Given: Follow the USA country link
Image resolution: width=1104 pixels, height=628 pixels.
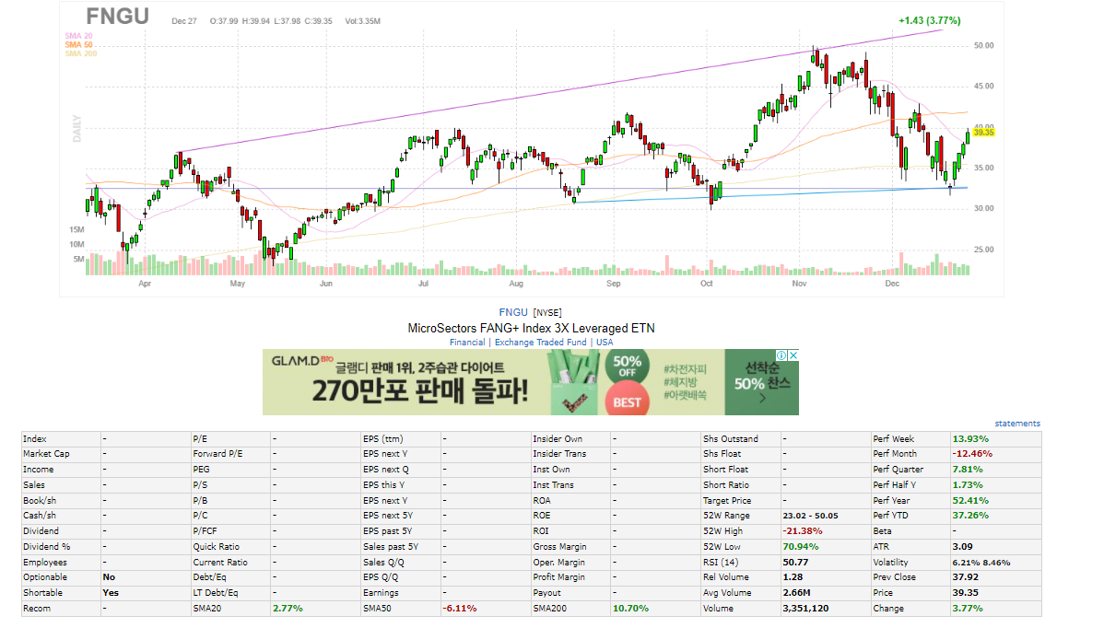Looking at the screenshot, I should pyautogui.click(x=605, y=343).
